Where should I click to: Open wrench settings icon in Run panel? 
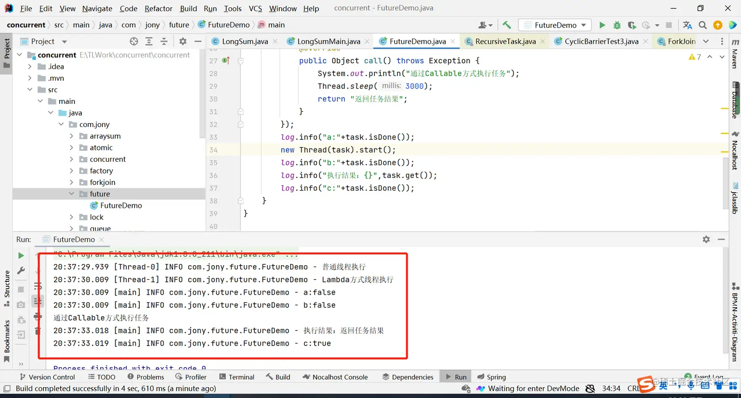(x=21, y=271)
